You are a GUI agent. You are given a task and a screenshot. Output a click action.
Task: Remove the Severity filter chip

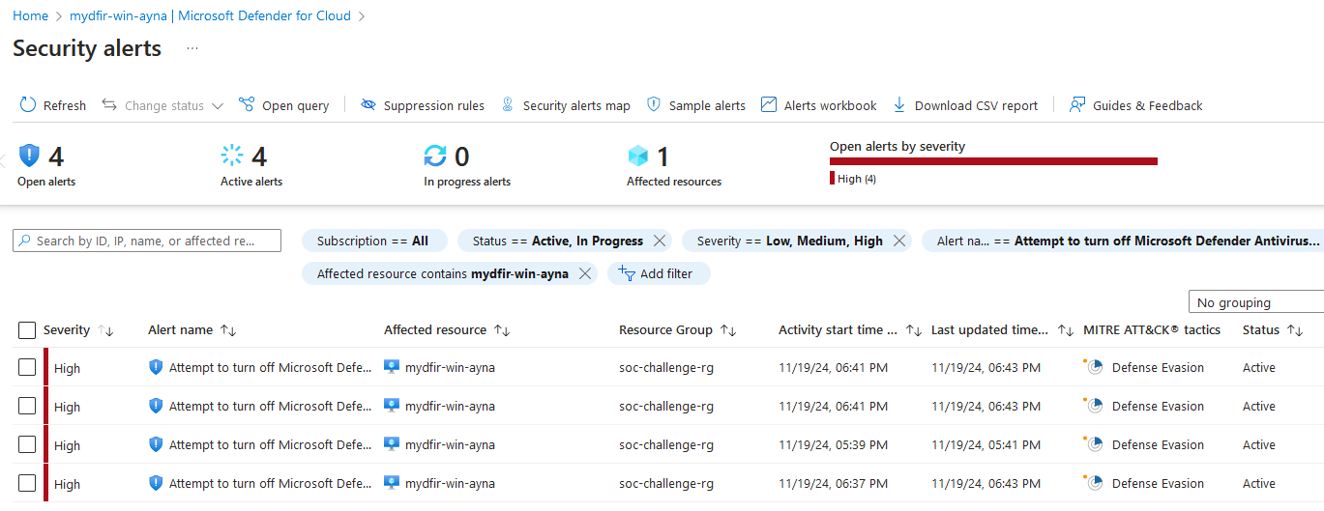(x=899, y=241)
